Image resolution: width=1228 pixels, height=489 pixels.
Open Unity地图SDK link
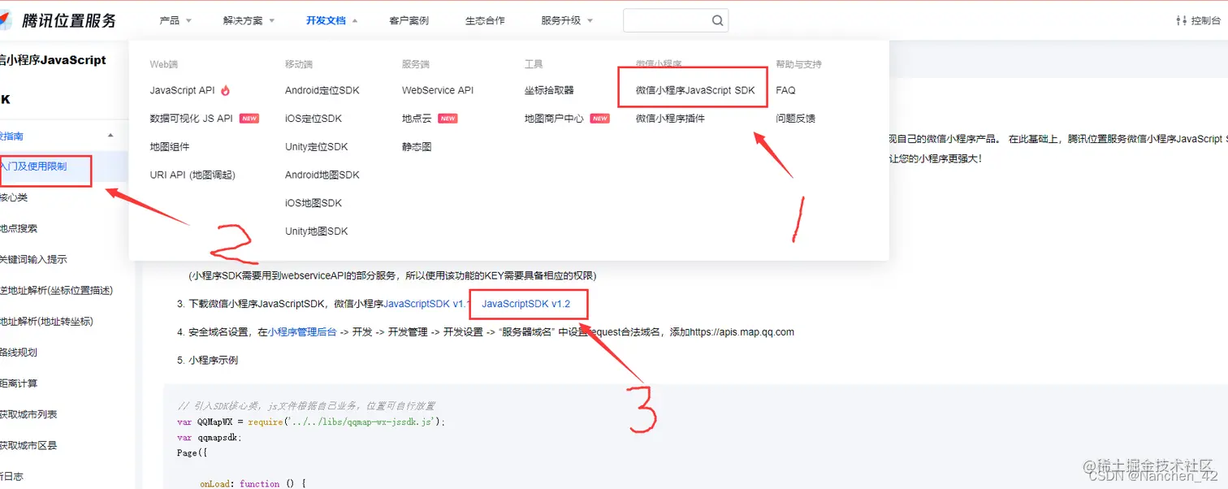pyautogui.click(x=317, y=232)
